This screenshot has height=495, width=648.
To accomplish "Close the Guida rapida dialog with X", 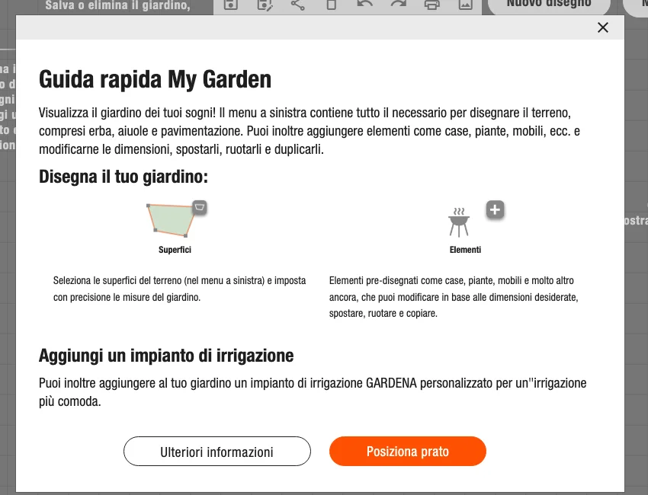I will point(602,27).
